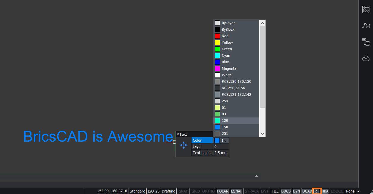Screen dimensions: 373x194
Task: Toggle STRACK in the status bar
Action: tap(252, 191)
